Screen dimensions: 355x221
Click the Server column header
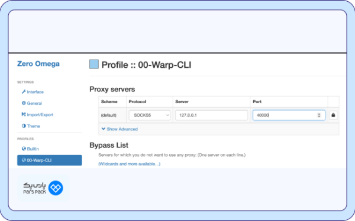click(x=182, y=102)
